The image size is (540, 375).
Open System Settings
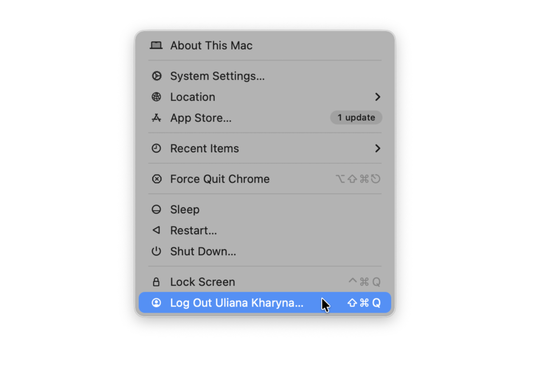pos(217,76)
